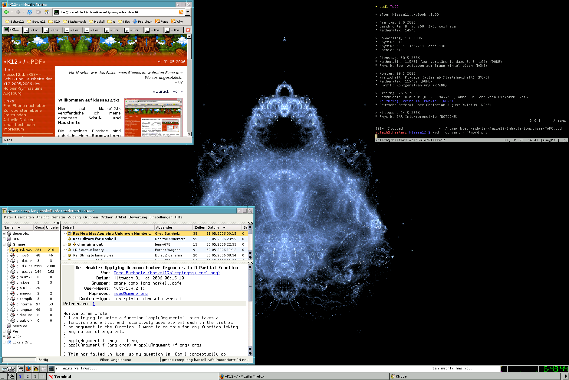Click the orange RSS feed icon in the address bar

181,12
